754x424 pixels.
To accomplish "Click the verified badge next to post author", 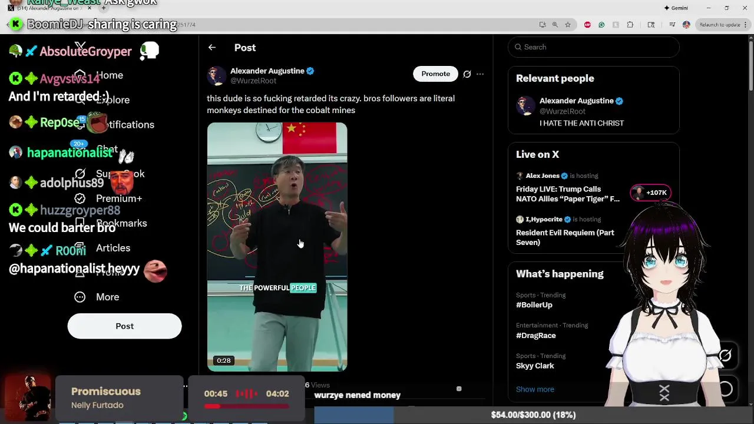I will [310, 71].
